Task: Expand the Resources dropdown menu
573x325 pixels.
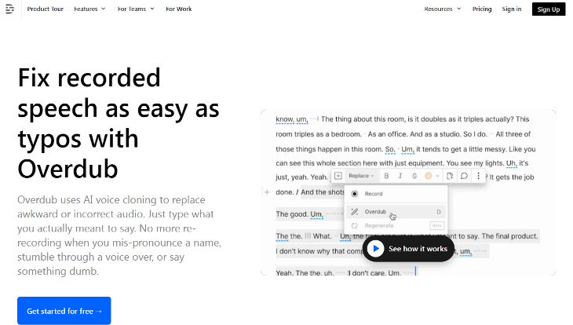Action: tap(443, 9)
